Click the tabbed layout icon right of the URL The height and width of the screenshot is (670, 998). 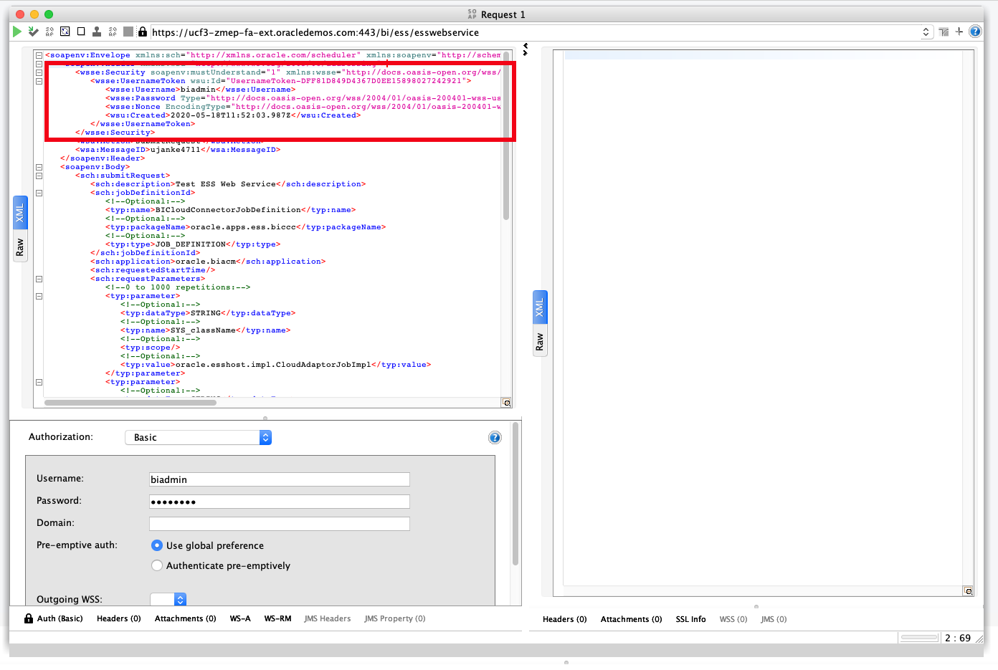point(944,32)
